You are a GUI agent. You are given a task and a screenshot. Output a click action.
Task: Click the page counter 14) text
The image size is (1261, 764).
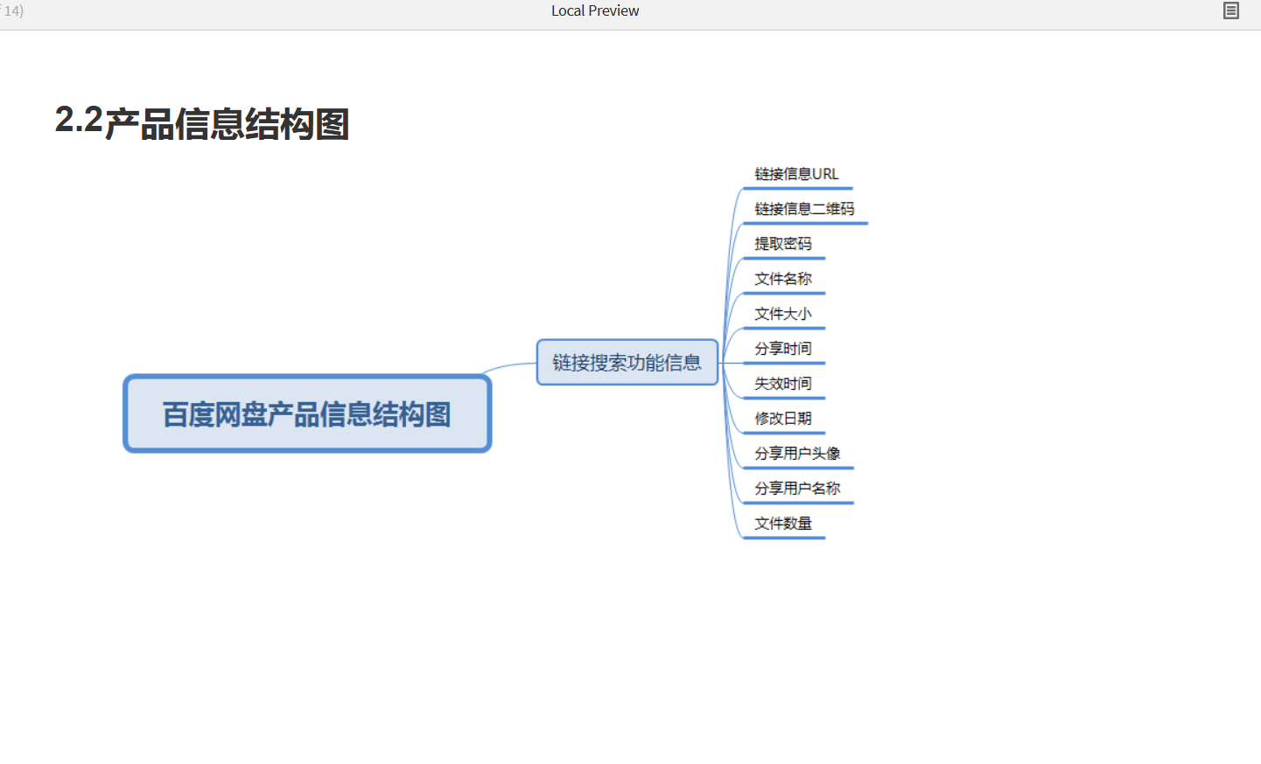tap(12, 10)
